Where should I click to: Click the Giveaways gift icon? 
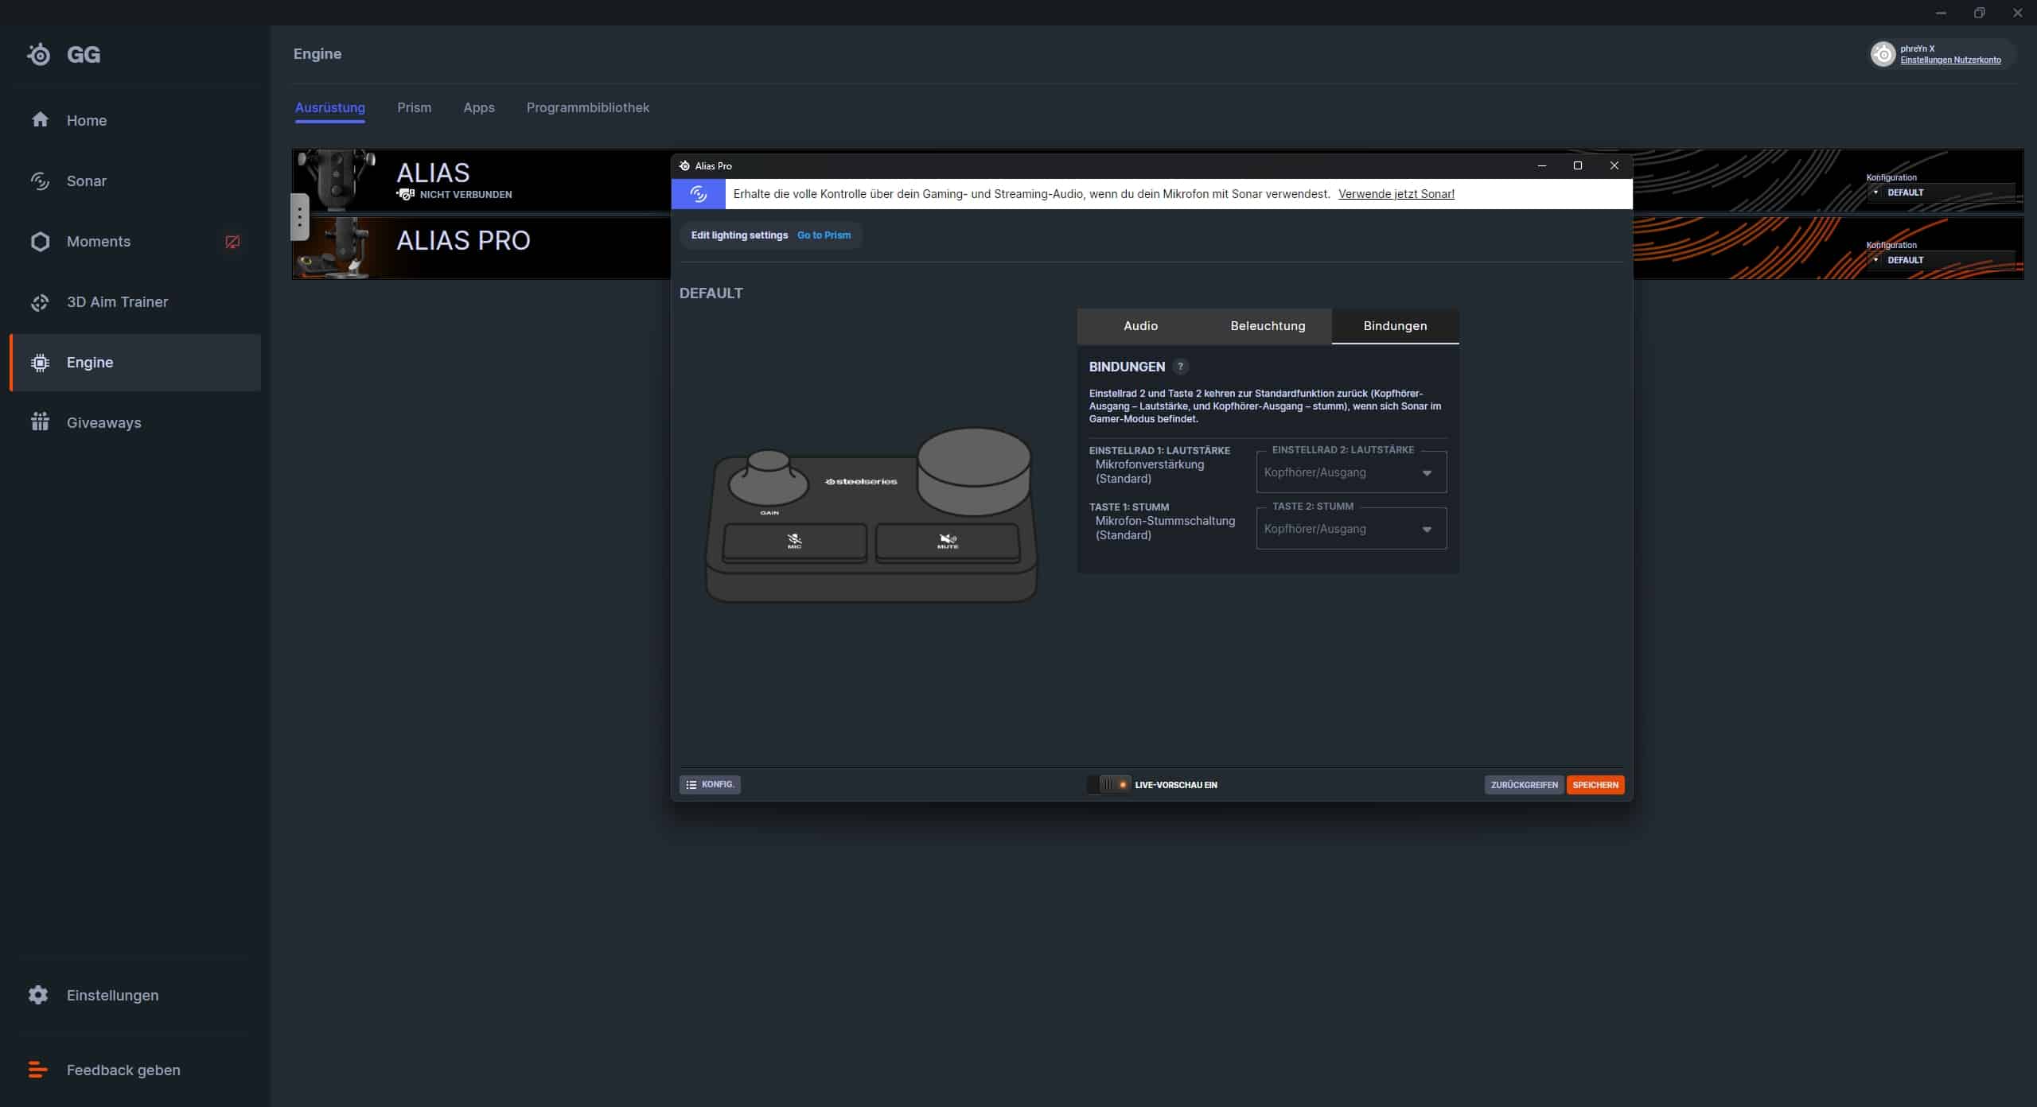40,422
